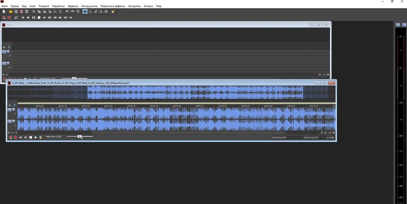Click Forward in main transport bar
407x204 pixels.
pyautogui.click(x=60, y=18)
